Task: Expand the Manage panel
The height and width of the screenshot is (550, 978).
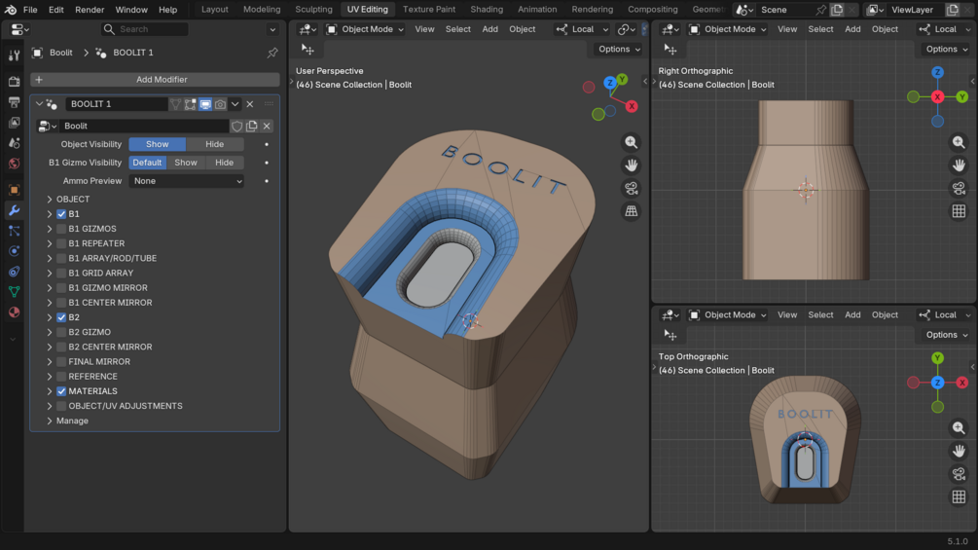Action: point(50,421)
